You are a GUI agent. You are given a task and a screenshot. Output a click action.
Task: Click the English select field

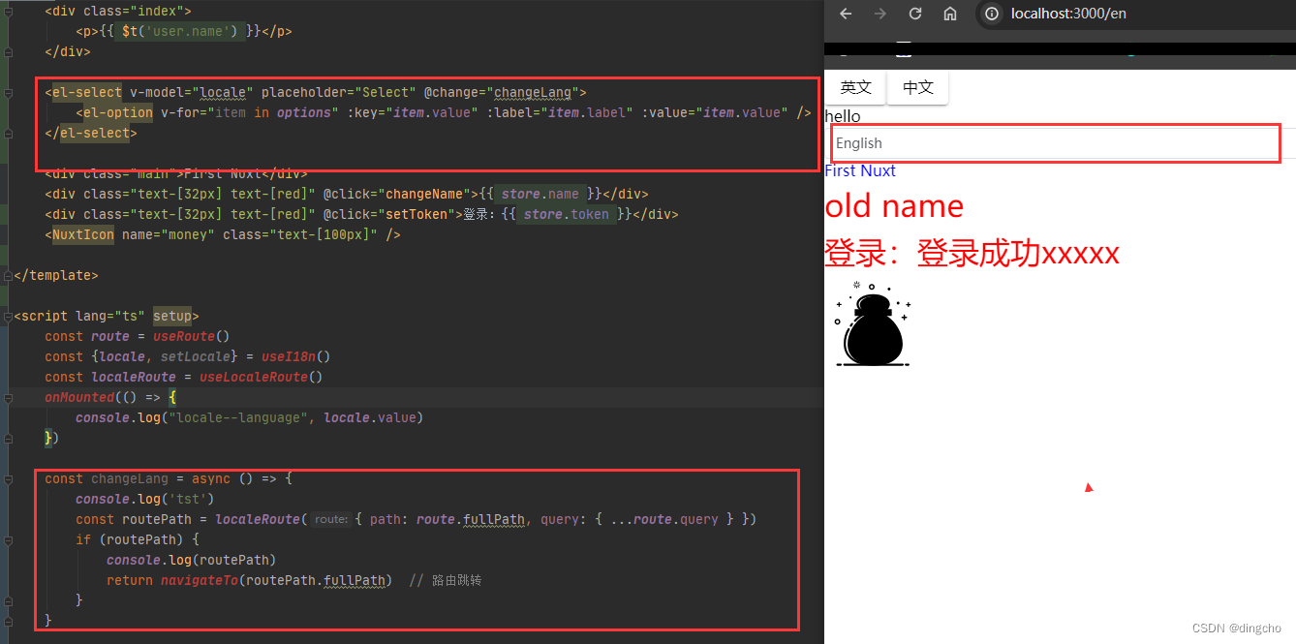[1055, 142]
